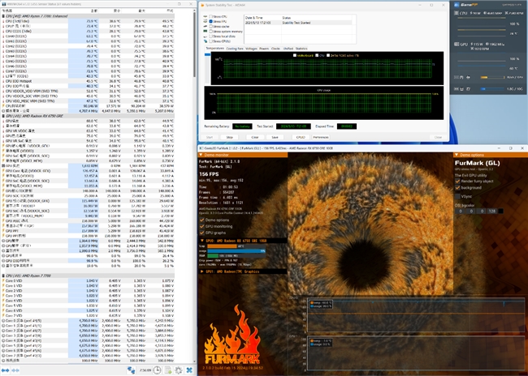Click the clock icon on Core 0 frequency row
This screenshot has width=528, height=376.
point(3,321)
